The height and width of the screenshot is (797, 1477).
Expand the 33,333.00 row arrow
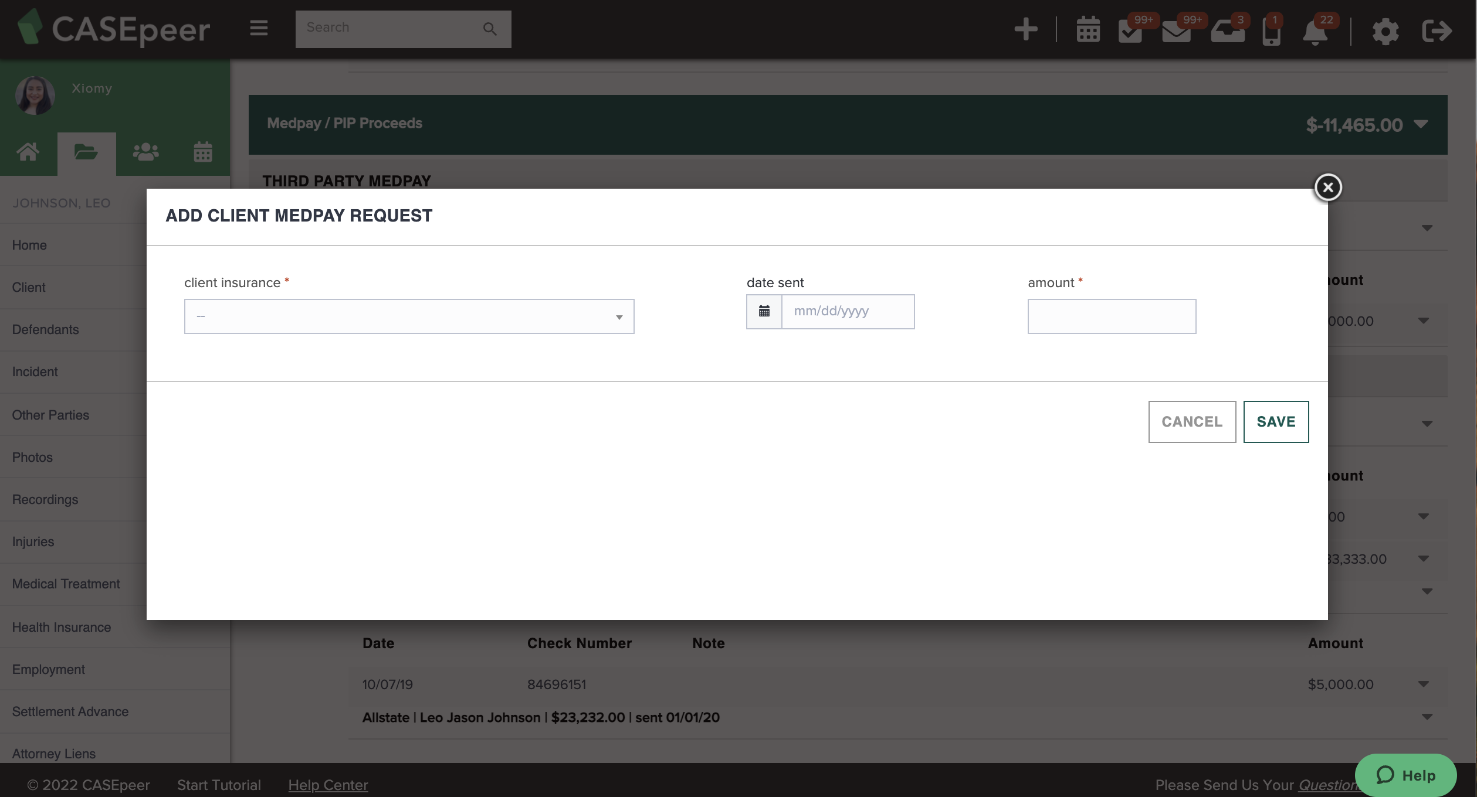click(x=1424, y=558)
